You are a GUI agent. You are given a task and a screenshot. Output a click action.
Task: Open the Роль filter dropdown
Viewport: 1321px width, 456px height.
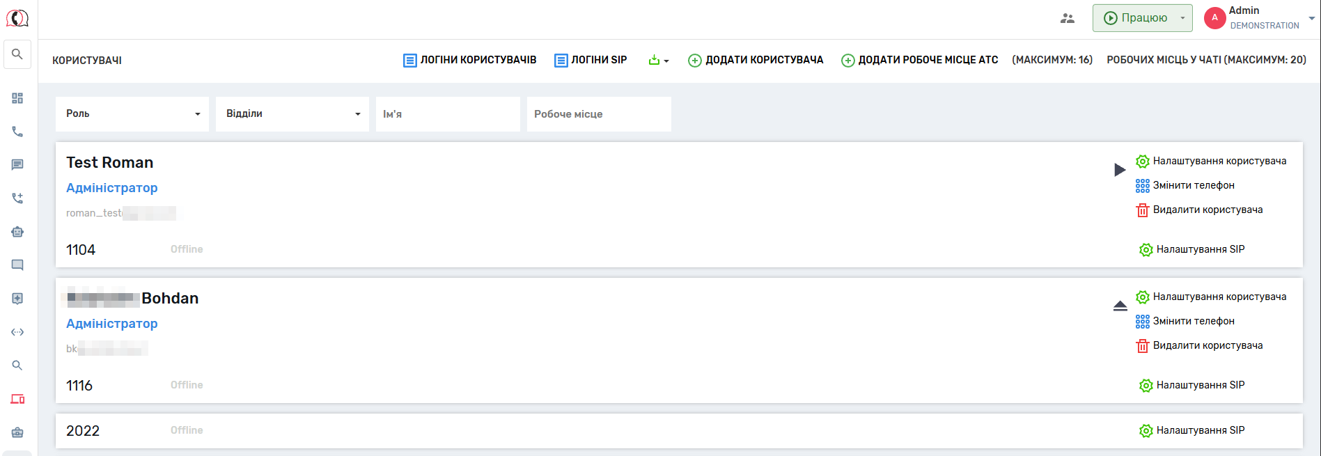132,114
